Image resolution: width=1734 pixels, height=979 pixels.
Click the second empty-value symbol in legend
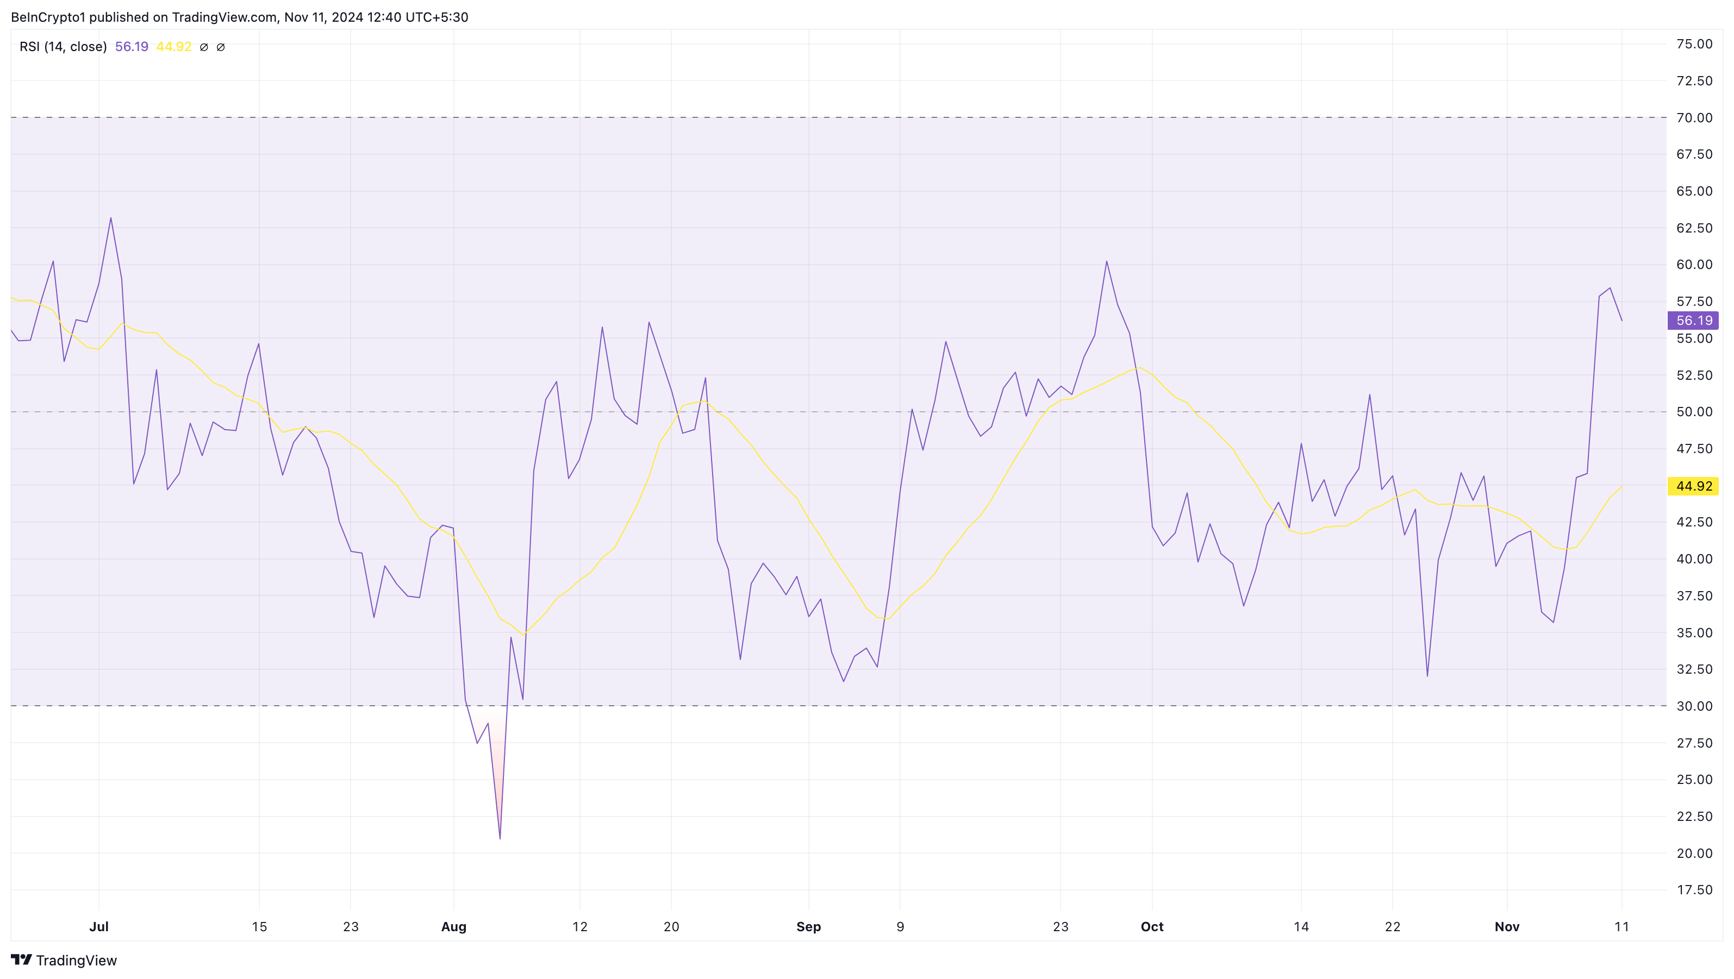pos(221,47)
